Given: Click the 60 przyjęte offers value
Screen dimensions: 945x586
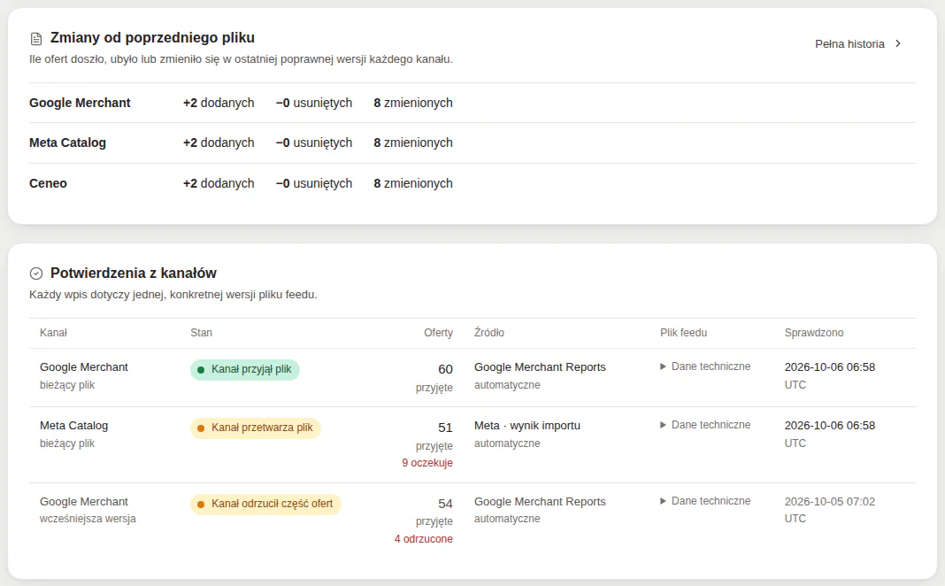Looking at the screenshot, I should tap(434, 377).
